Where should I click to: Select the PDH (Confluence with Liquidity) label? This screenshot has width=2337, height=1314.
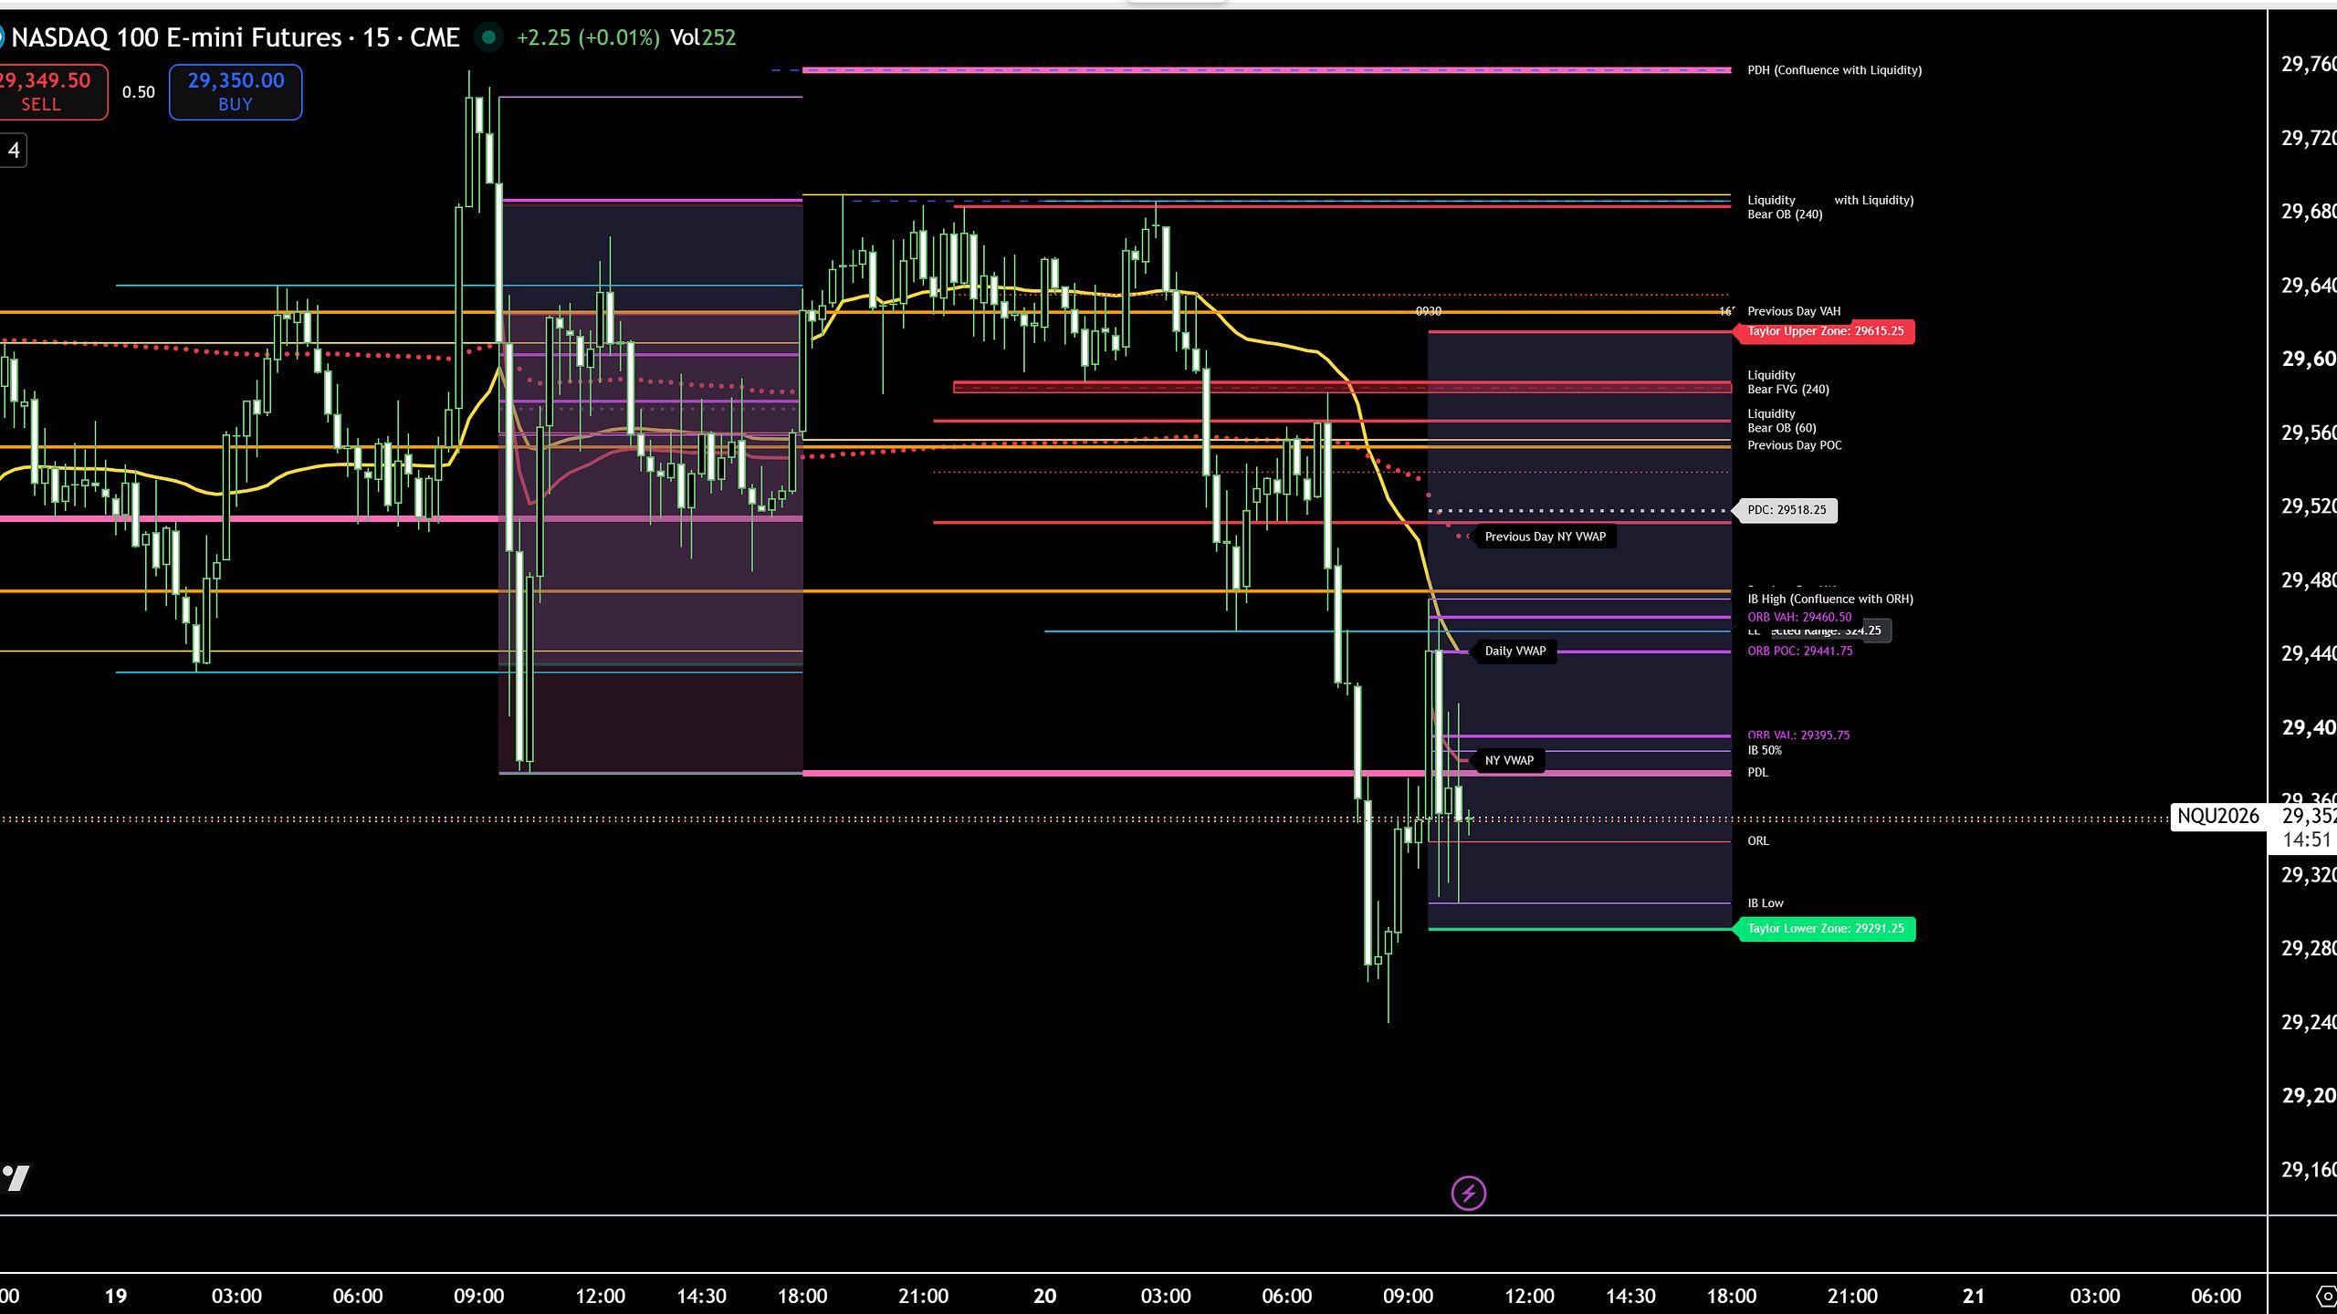[1834, 70]
